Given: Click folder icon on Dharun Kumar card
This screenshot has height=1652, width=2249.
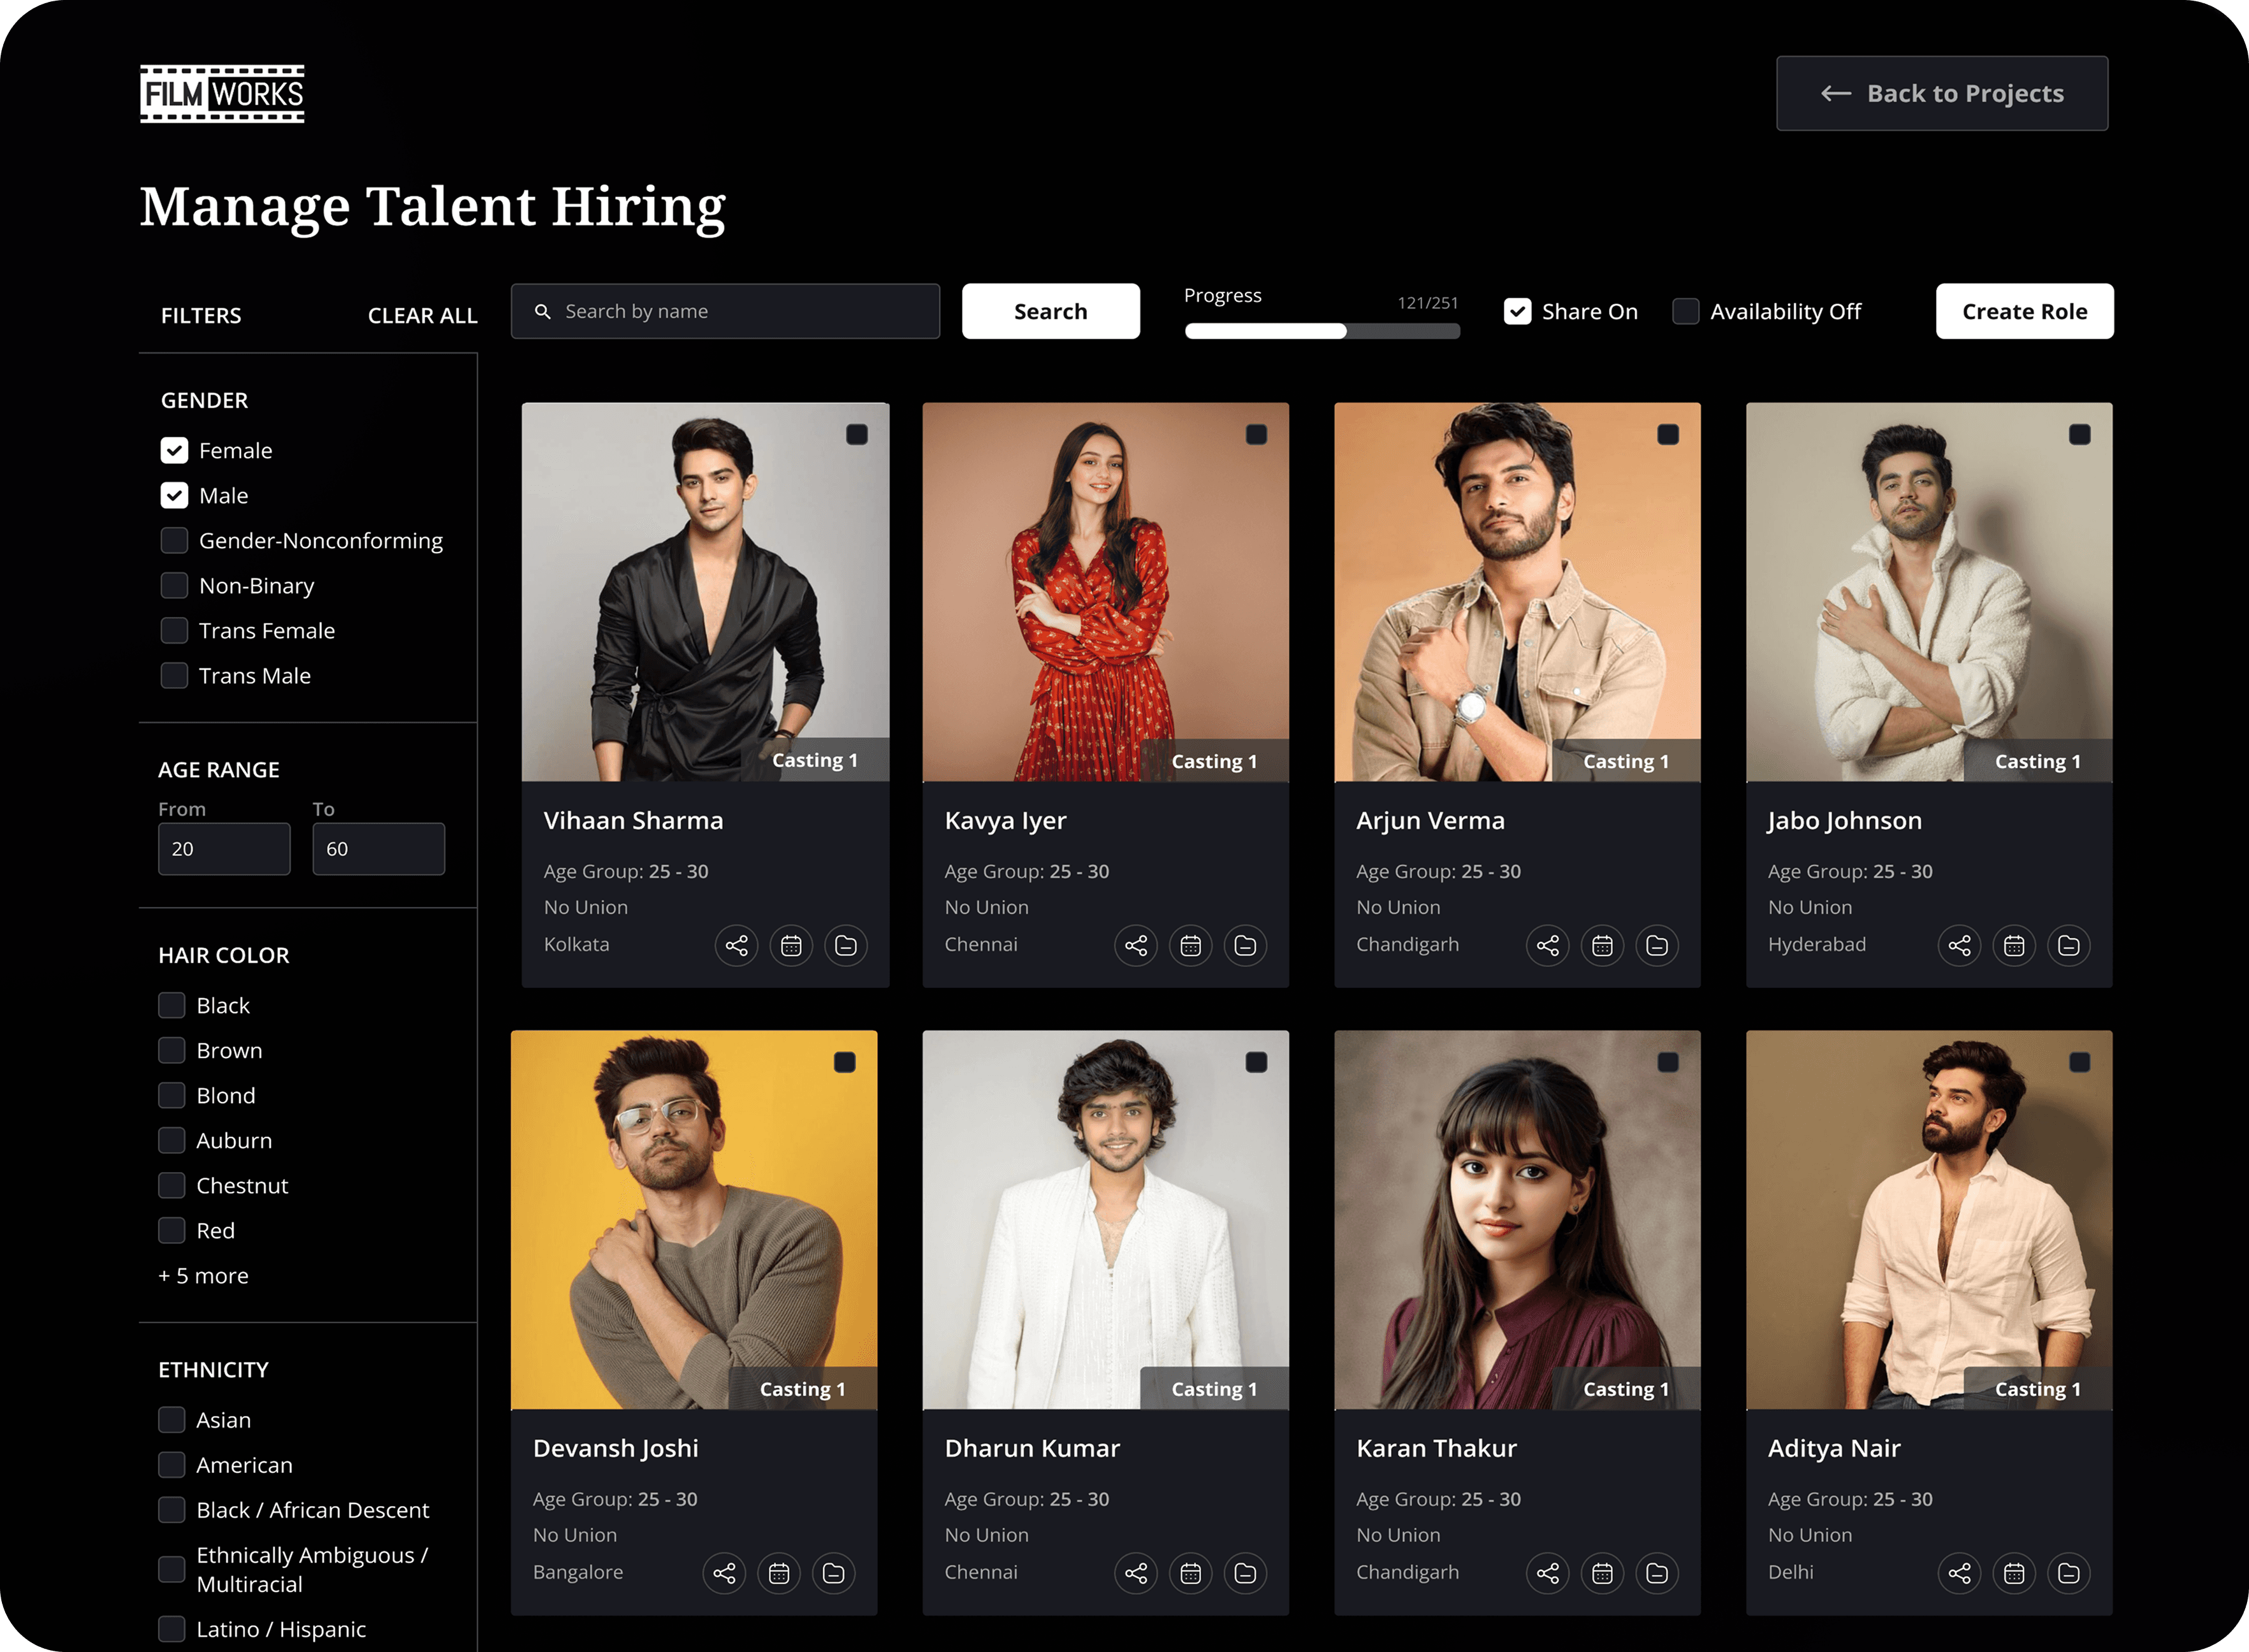Looking at the screenshot, I should 1245,1573.
